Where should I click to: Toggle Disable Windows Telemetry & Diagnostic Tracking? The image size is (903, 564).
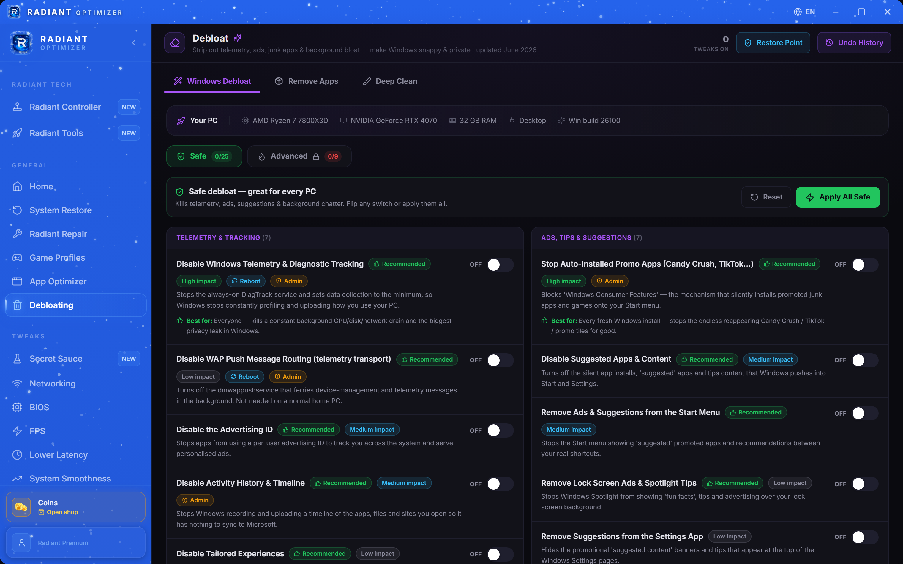(500, 264)
